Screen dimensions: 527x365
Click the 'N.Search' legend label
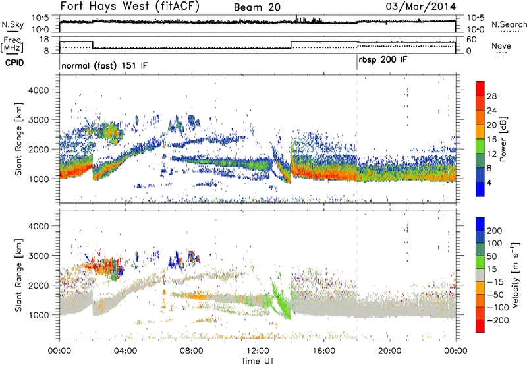point(509,24)
